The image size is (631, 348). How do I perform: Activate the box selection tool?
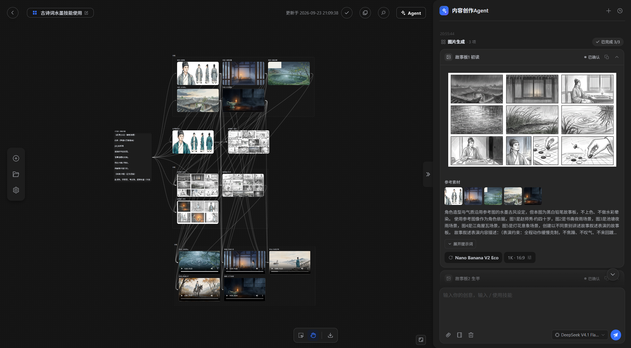pyautogui.click(x=301, y=335)
